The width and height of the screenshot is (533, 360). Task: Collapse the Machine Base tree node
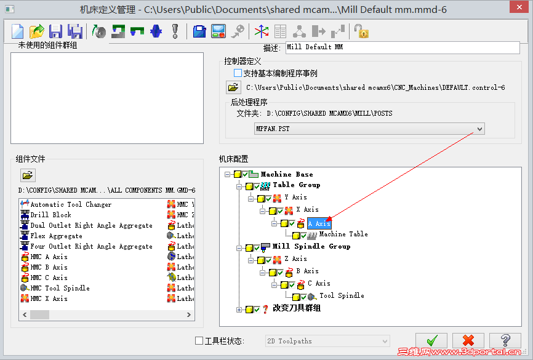(227, 174)
